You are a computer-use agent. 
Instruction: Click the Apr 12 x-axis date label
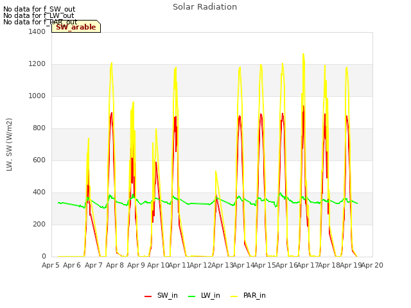click(201, 265)
